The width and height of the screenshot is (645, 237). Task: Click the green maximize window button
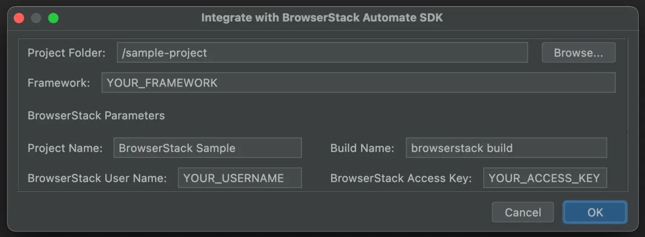[x=53, y=18]
